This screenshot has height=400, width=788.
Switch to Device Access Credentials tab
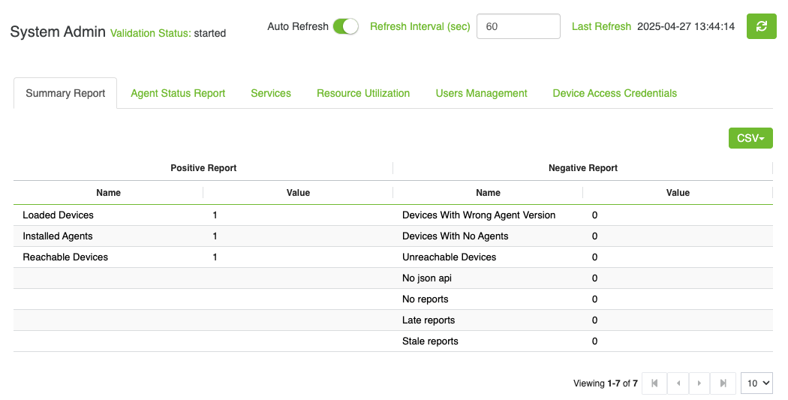[x=615, y=93]
